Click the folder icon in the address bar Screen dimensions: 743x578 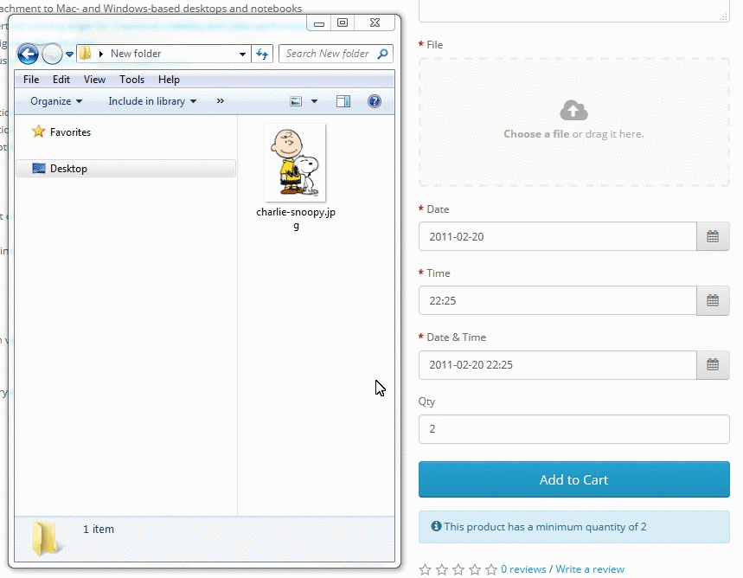86,53
